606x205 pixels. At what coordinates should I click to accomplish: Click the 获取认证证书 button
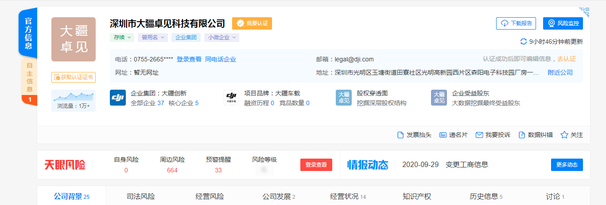(74, 77)
